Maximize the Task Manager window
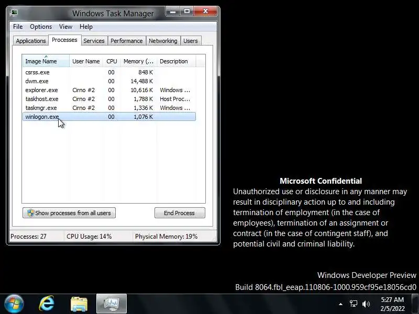Image resolution: width=419 pixels, height=314 pixels. click(x=187, y=12)
